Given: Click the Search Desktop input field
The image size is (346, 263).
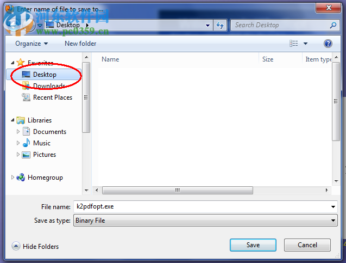Looking at the screenshot, I should 280,25.
